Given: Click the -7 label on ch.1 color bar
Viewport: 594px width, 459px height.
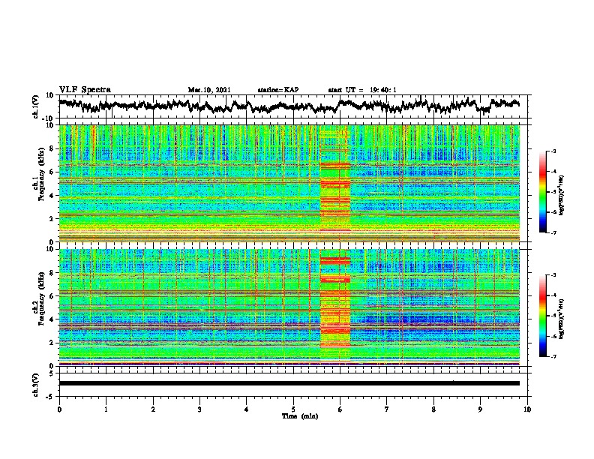Looking at the screenshot, I should click(553, 232).
